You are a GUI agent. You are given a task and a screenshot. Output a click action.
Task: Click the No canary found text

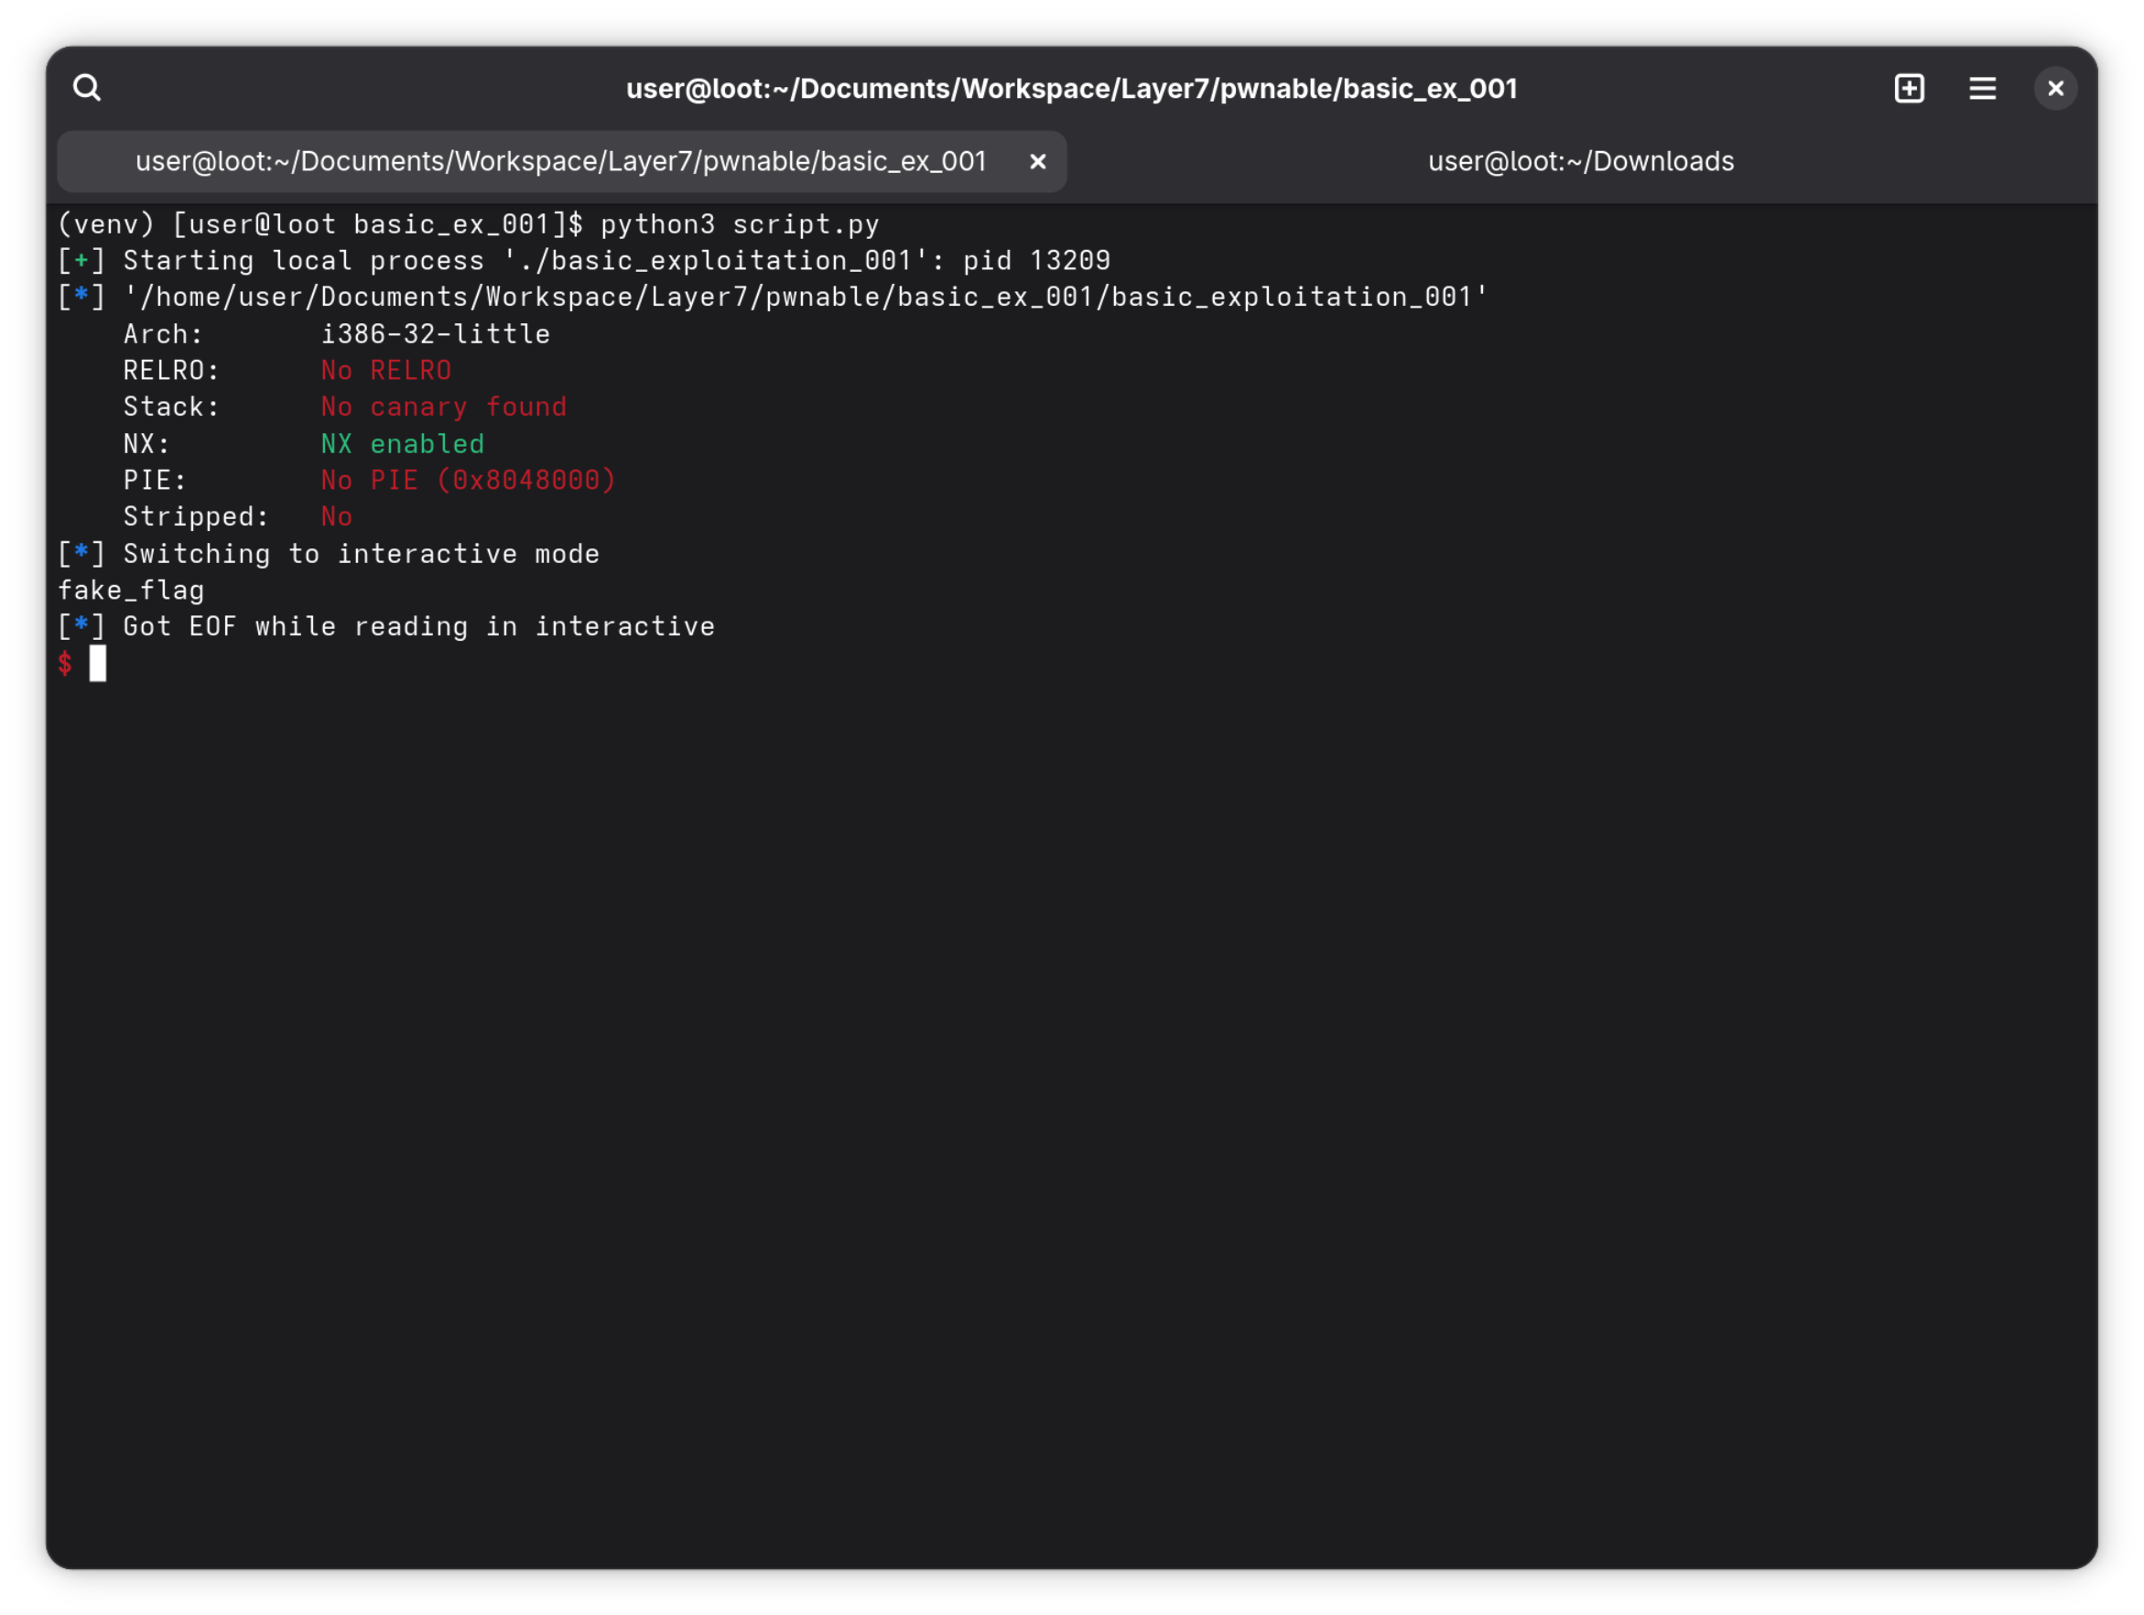click(x=443, y=407)
